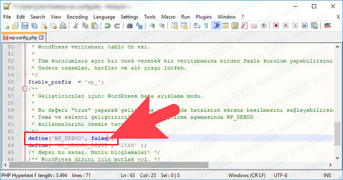
Task: Click the Ln : 63 status entry
Action: coord(128,175)
